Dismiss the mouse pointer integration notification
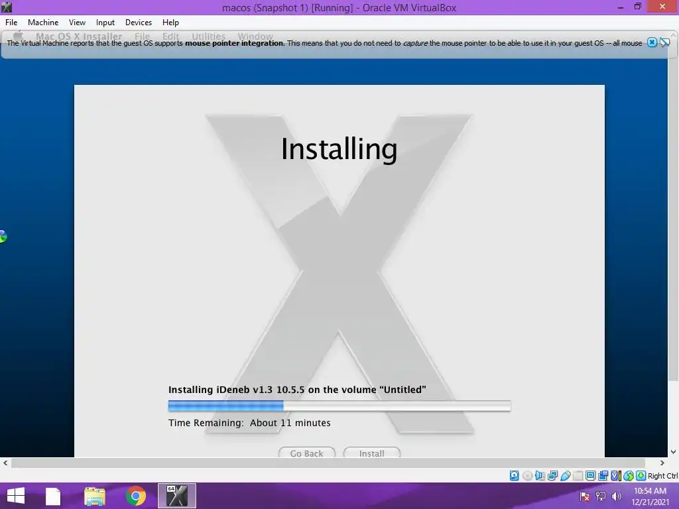Screen dimensions: 679x509 pyautogui.click(x=652, y=42)
